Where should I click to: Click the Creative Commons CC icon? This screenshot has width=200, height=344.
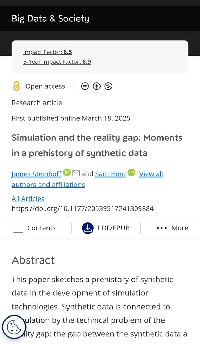(85, 86)
